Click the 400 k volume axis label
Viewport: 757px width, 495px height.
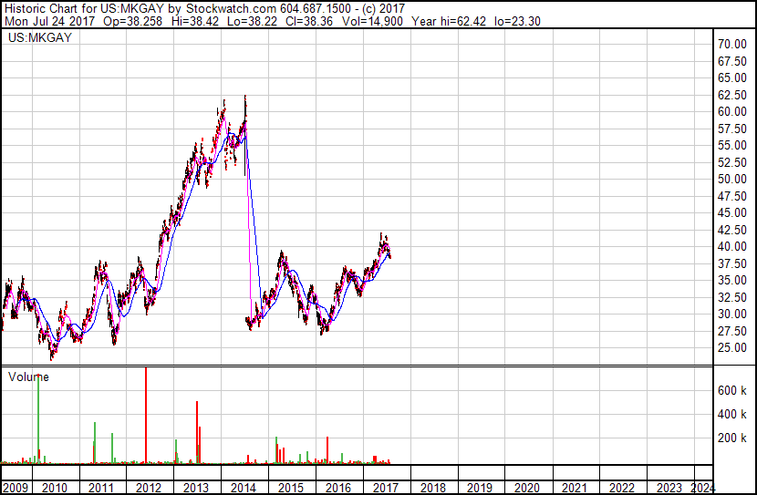pyautogui.click(x=732, y=414)
